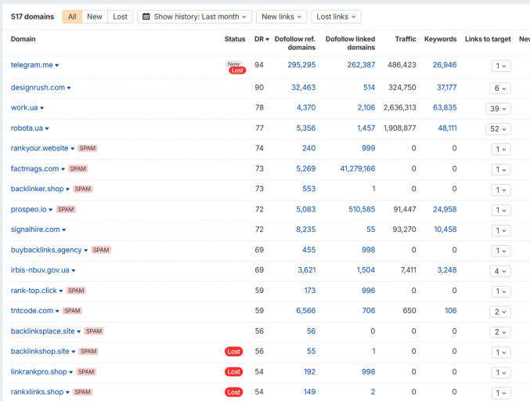Expand the caret next to factmags.com
The image size is (530, 401).
tap(63, 169)
